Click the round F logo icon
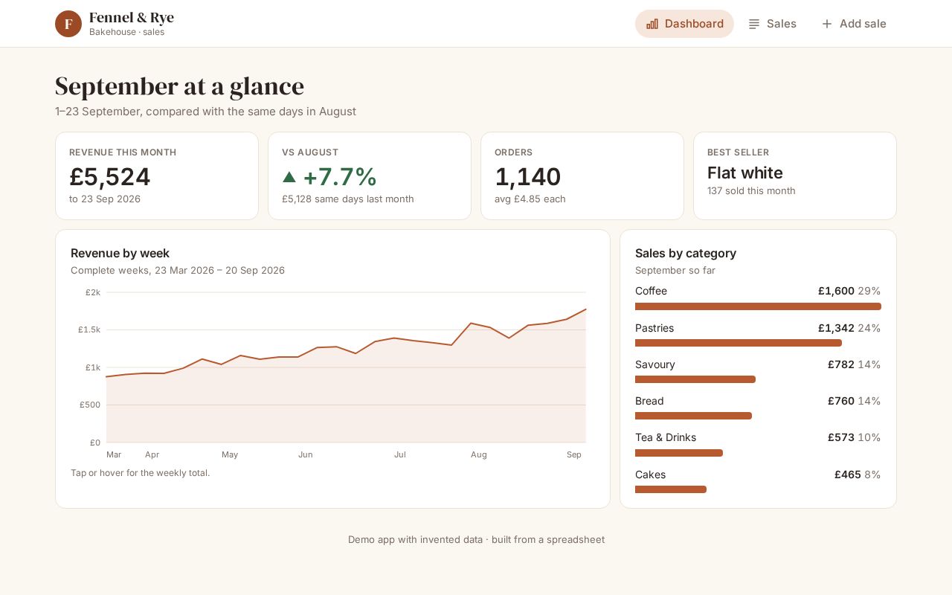Viewport: 952px width, 595px height. 68,24
